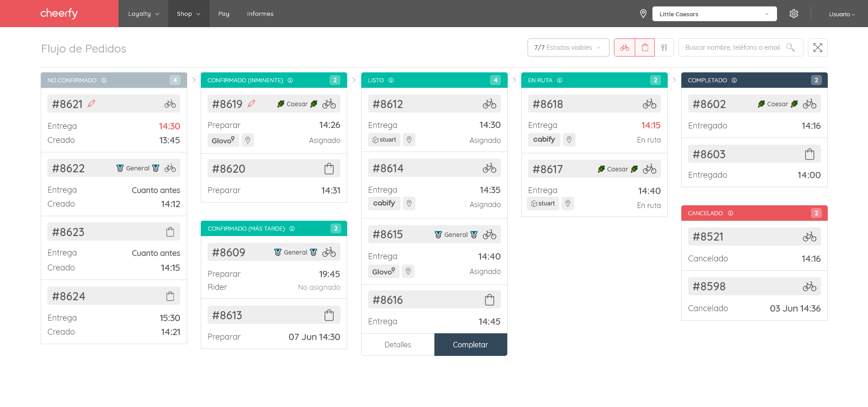Click the bag icon on order #8620

click(329, 169)
